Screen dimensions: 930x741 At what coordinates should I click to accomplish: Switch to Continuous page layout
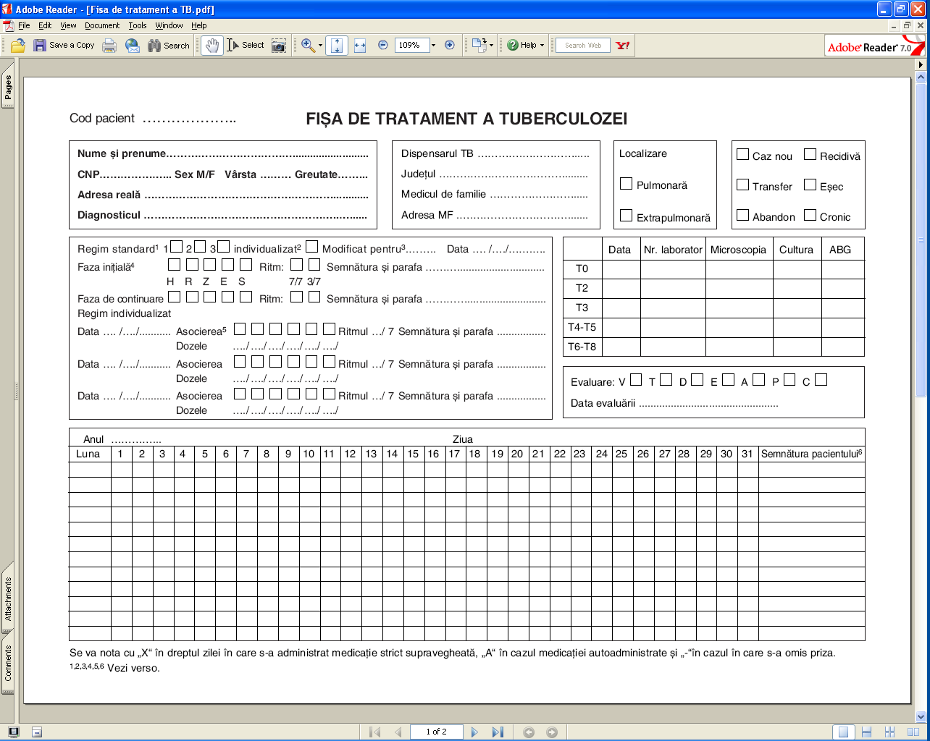click(x=866, y=732)
